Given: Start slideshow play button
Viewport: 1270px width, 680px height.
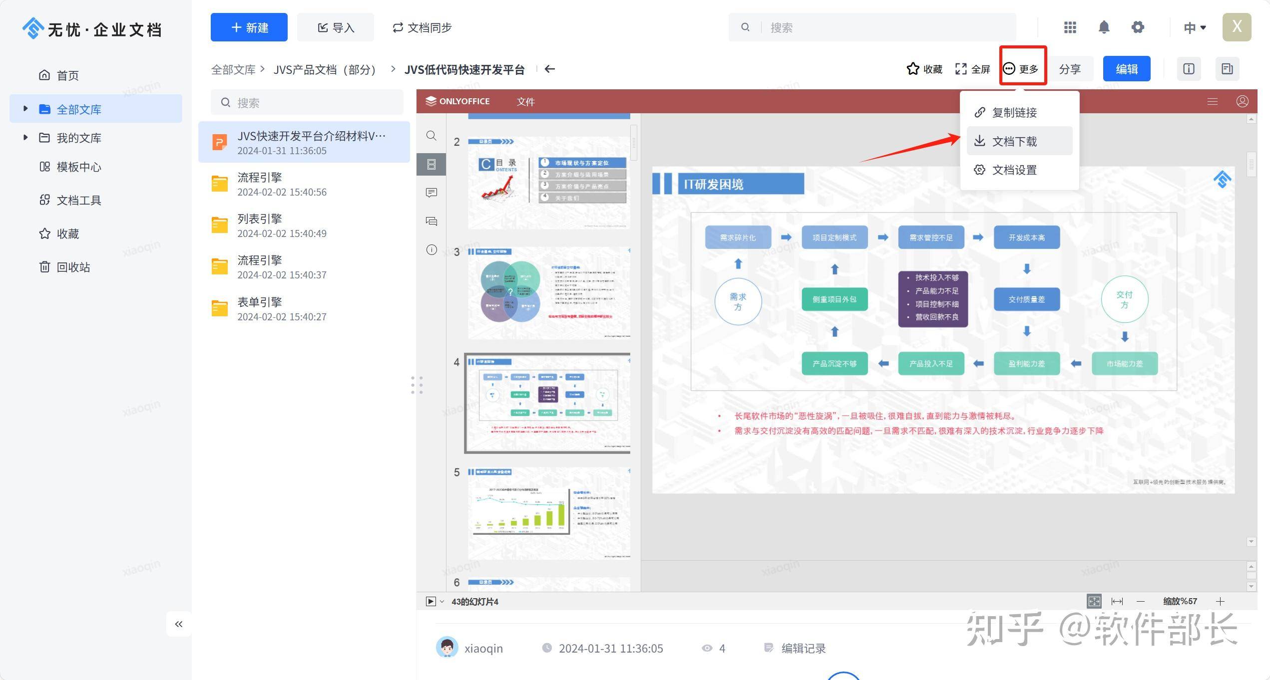Looking at the screenshot, I should (x=430, y=601).
